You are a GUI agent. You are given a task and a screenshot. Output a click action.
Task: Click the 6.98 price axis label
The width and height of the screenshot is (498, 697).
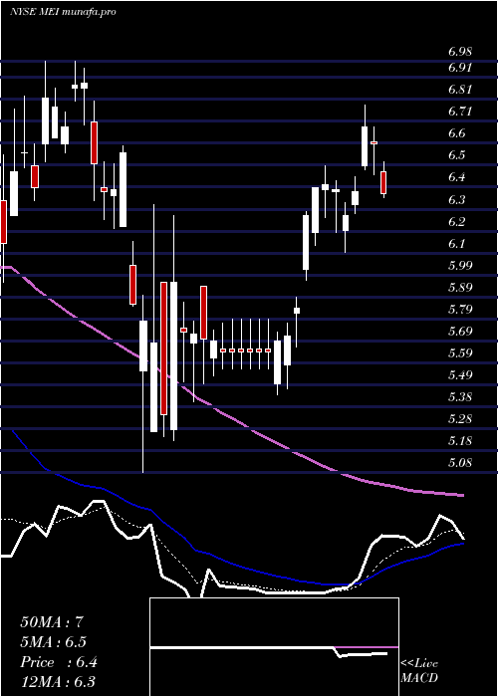coord(460,52)
